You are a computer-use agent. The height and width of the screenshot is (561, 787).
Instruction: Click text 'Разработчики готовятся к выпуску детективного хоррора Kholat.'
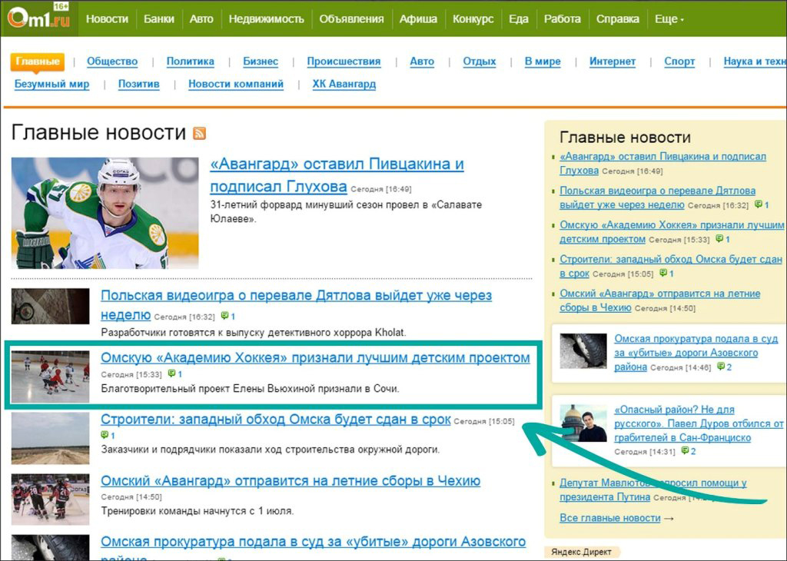pos(254,332)
